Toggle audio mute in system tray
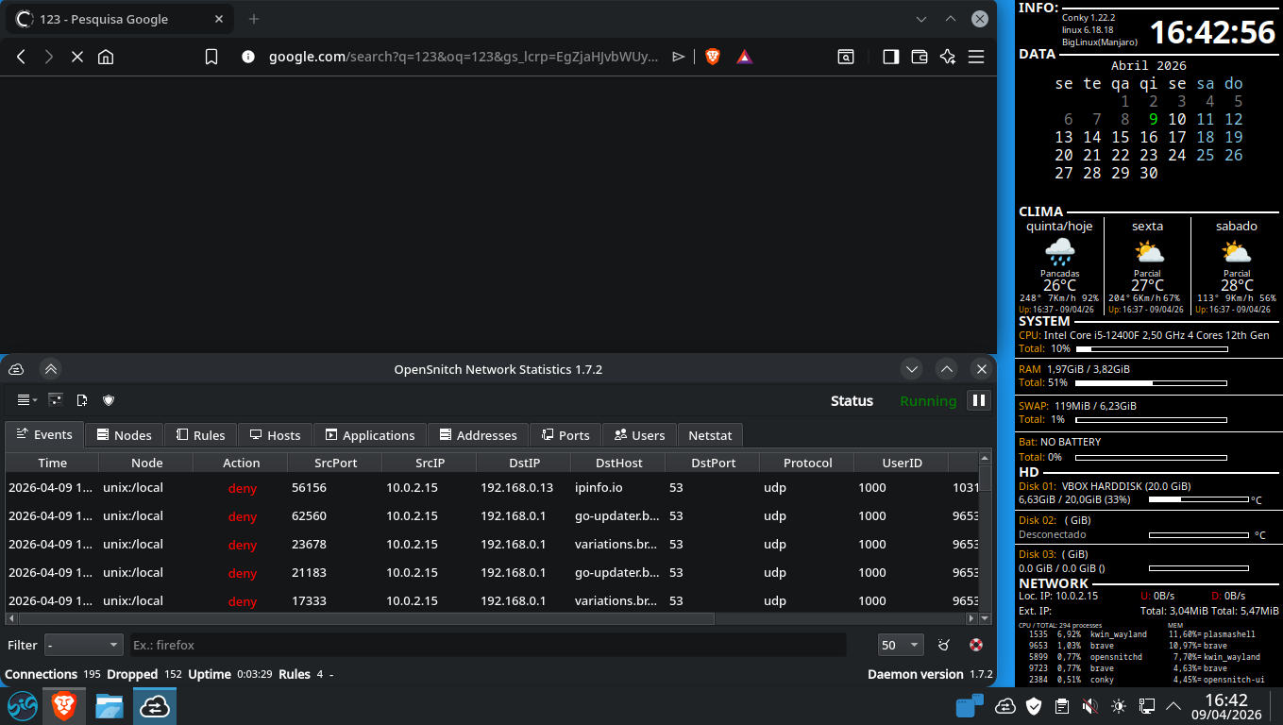The image size is (1283, 725). (x=1089, y=705)
